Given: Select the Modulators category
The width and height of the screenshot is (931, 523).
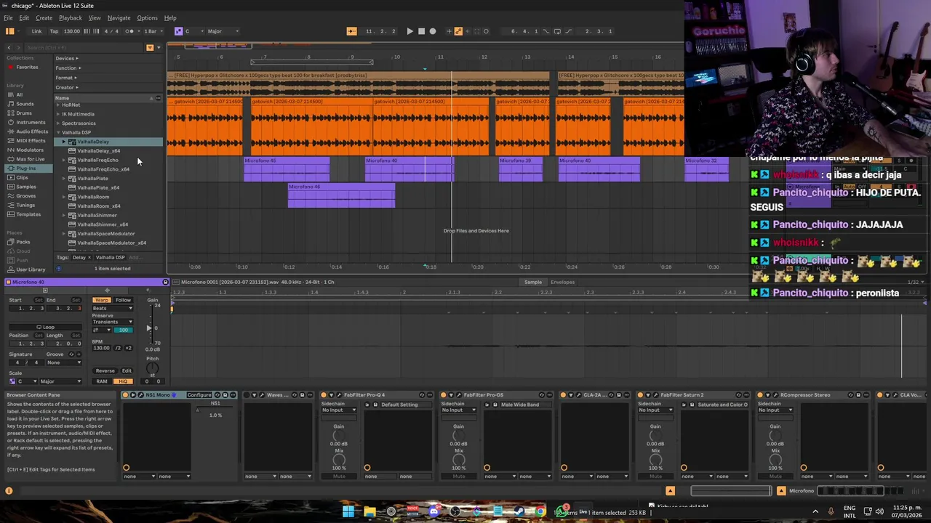Looking at the screenshot, I should [x=30, y=150].
